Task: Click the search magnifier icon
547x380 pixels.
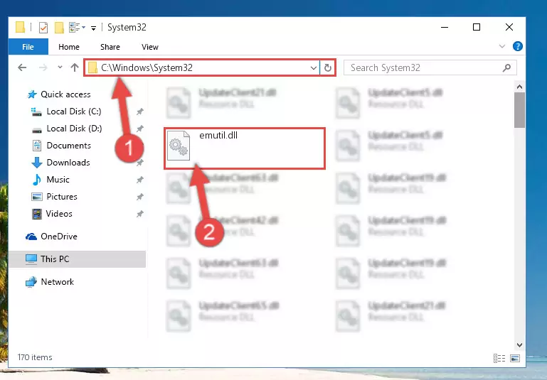Action: point(506,67)
